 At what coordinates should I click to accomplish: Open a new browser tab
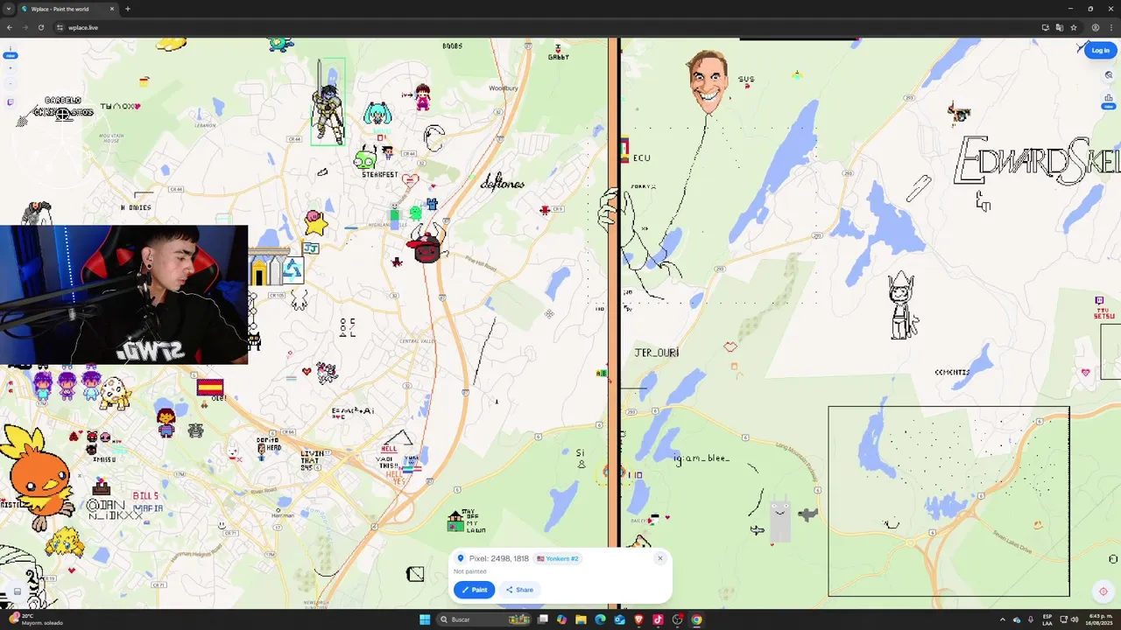[128, 9]
